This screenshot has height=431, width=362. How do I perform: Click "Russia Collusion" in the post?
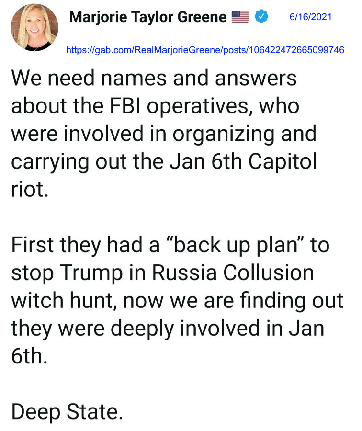[x=233, y=273]
